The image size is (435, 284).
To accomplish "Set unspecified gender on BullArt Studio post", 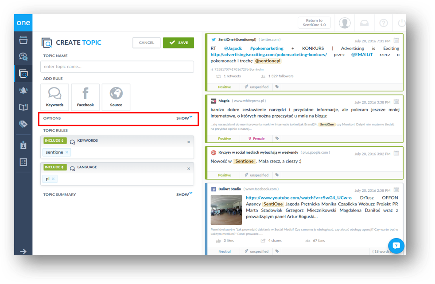I will (256, 251).
